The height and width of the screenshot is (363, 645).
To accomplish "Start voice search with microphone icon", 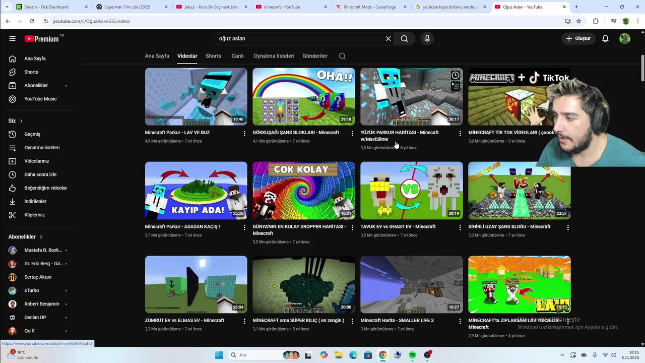I will (x=427, y=39).
